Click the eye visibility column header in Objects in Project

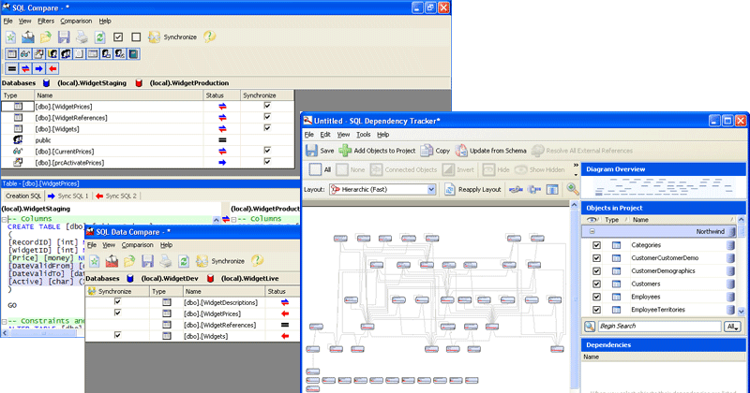tap(592, 220)
